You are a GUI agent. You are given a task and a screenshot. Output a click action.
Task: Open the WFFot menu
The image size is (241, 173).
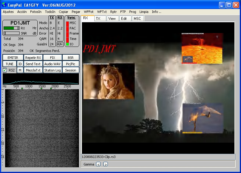click(89, 12)
